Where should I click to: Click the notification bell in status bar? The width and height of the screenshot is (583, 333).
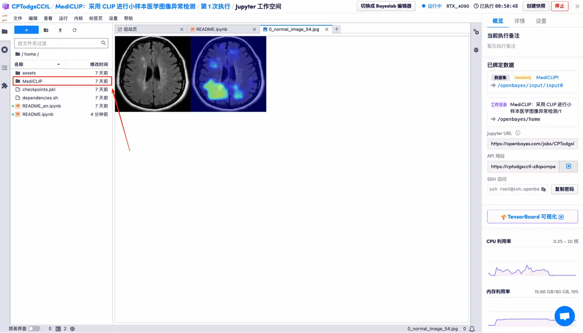click(472, 329)
